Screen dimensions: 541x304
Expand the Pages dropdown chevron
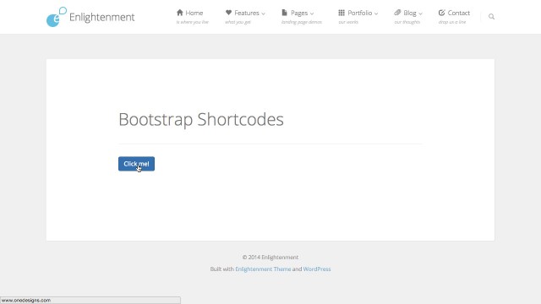pos(312,14)
